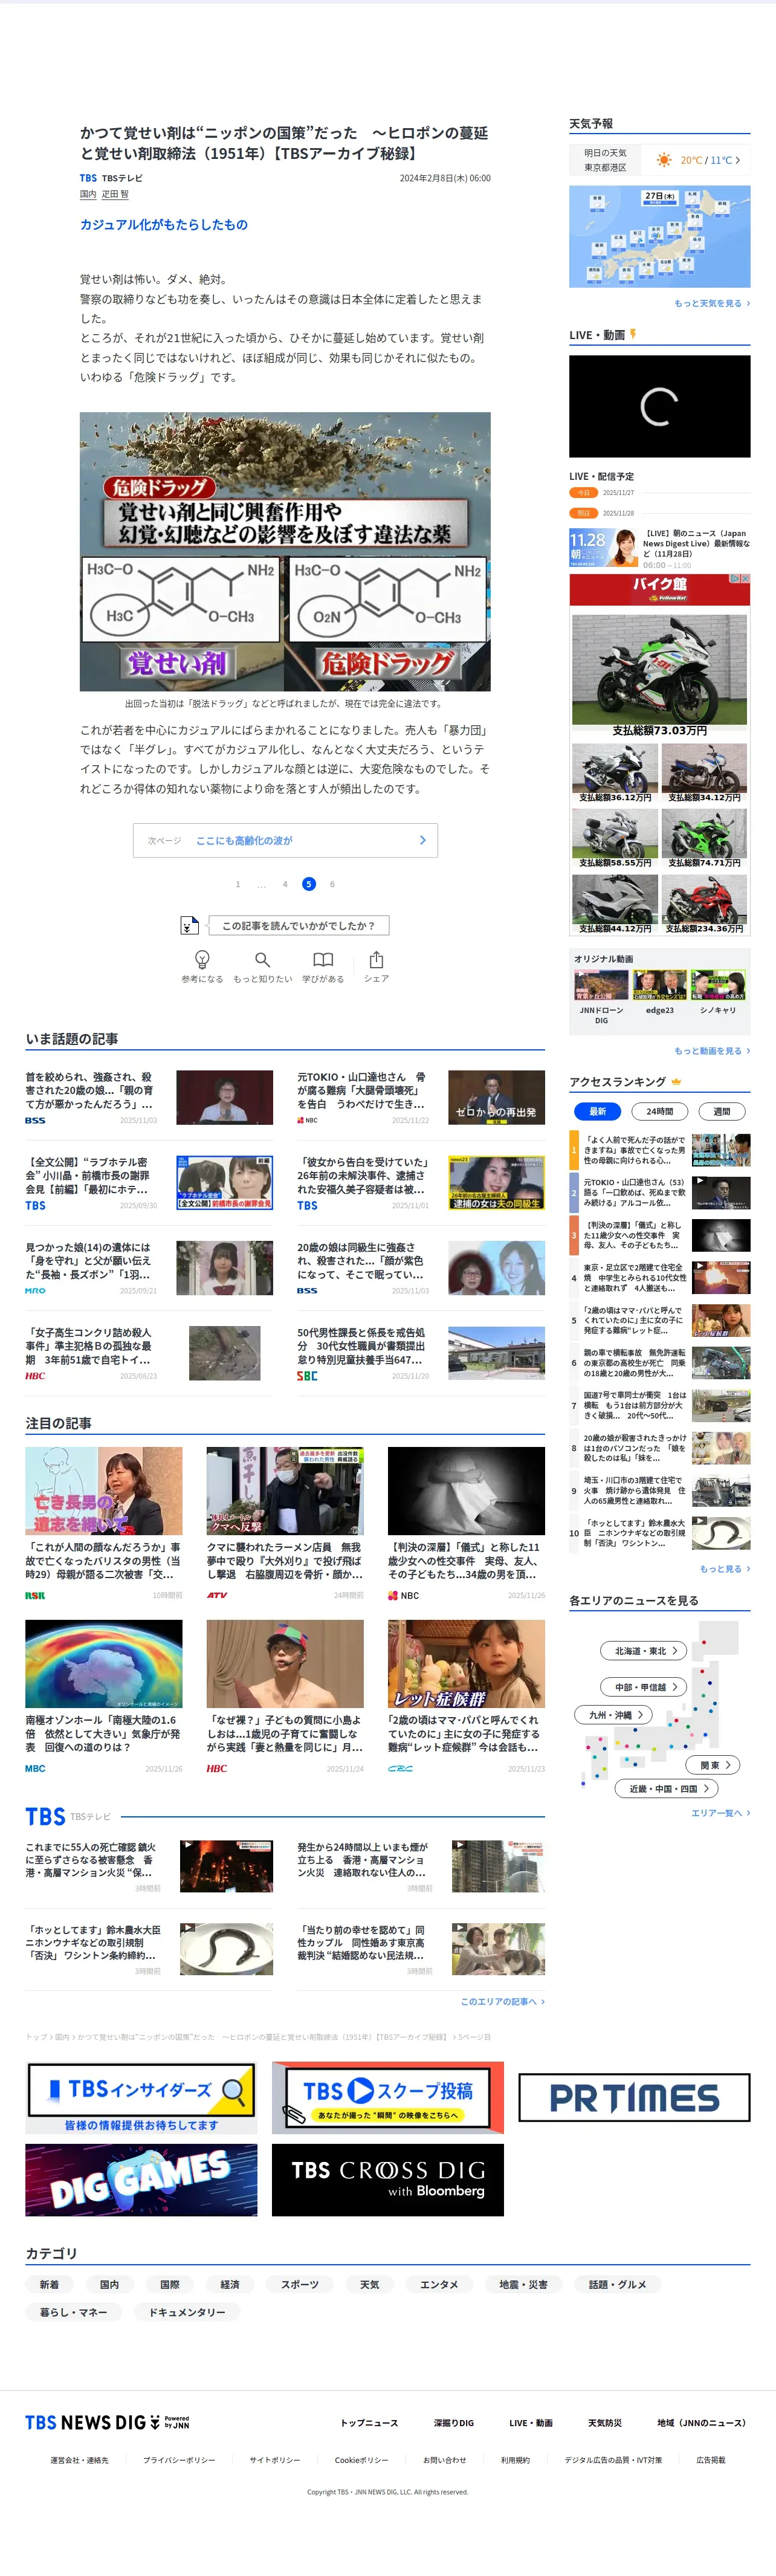Open 北海道・東北 area news
This screenshot has height=2576, width=776.
point(644,1650)
